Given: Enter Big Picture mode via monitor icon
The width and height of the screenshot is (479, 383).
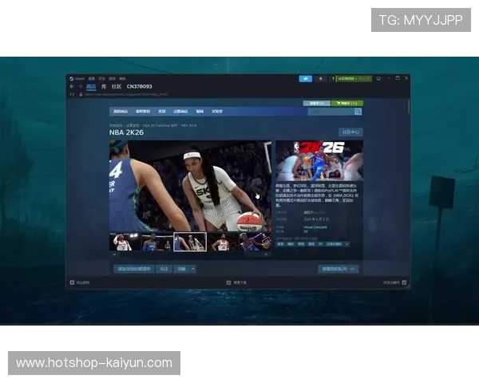Looking at the screenshot, I should coord(378,78).
